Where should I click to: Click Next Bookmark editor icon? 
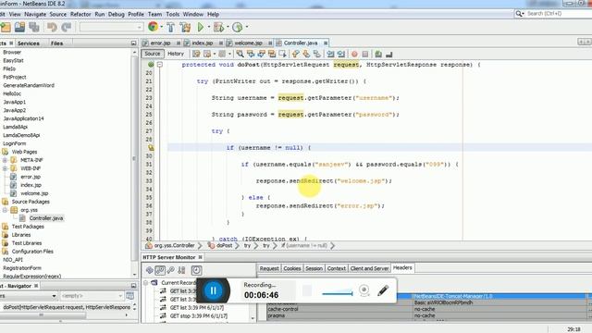(x=306, y=54)
